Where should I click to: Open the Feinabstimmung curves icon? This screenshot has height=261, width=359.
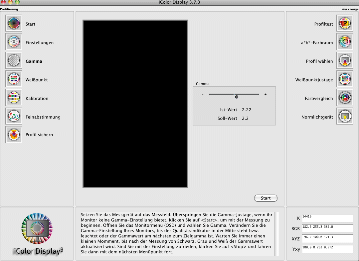[x=14, y=117]
